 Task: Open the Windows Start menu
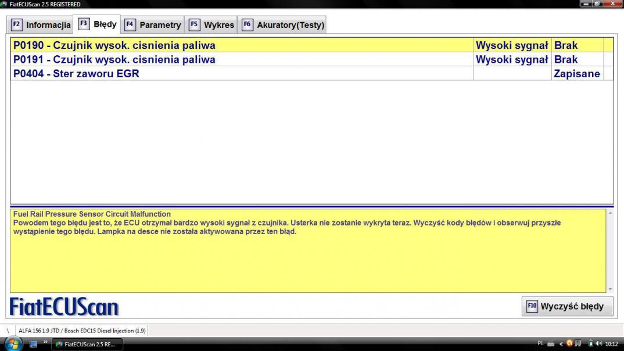pyautogui.click(x=13, y=343)
